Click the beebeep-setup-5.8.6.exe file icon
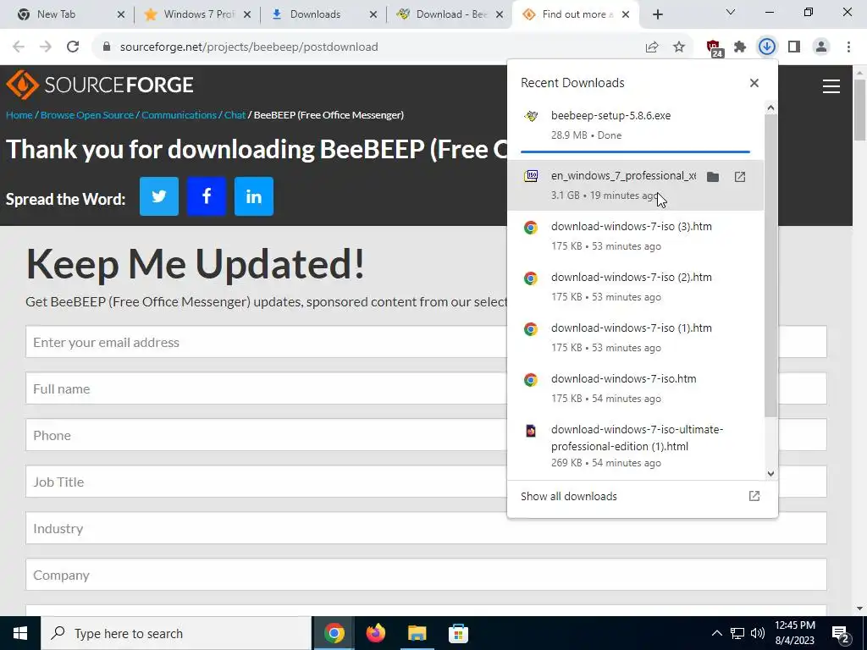Image resolution: width=867 pixels, height=650 pixels. pos(531,116)
